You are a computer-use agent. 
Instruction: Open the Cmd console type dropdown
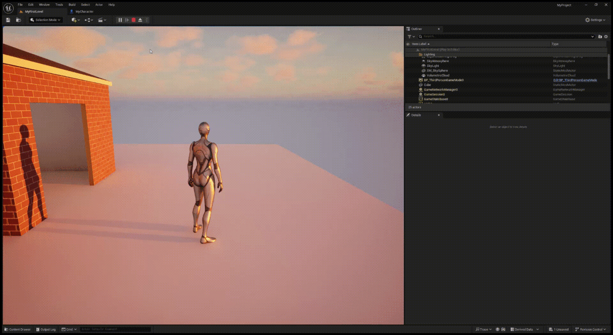click(69, 329)
